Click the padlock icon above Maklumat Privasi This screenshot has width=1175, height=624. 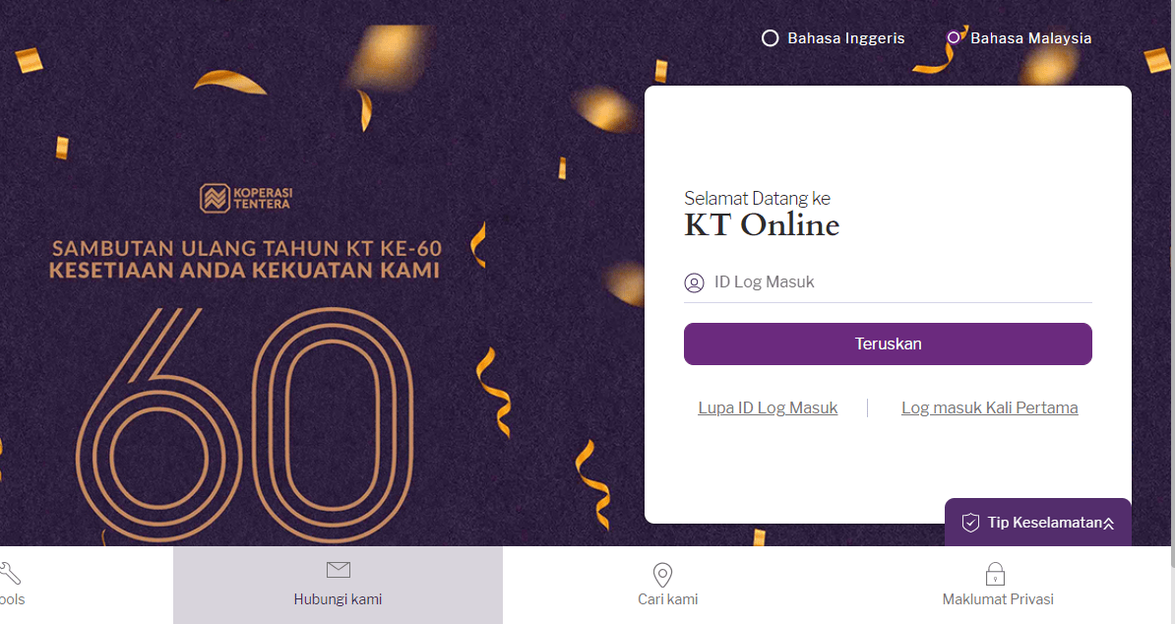(995, 574)
